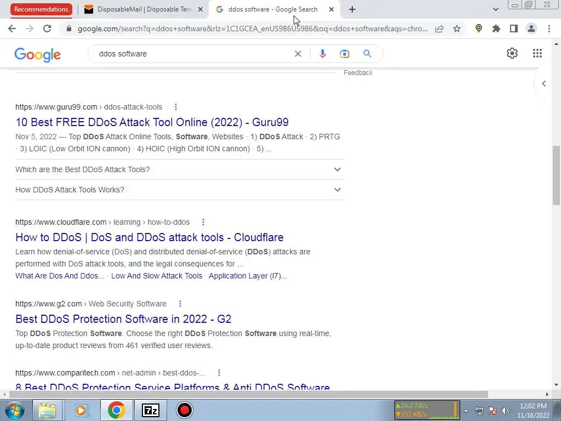Open Action Center flag icon
Viewport: 561px width, 421px height.
coord(493,411)
